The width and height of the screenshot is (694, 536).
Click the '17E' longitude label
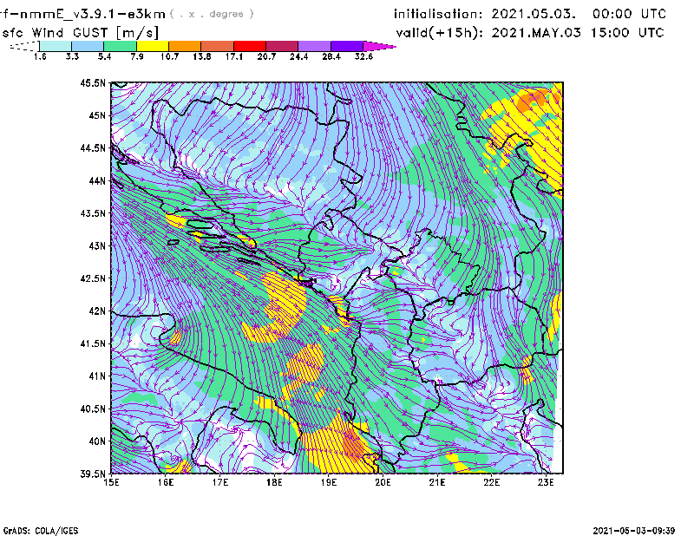click(220, 482)
